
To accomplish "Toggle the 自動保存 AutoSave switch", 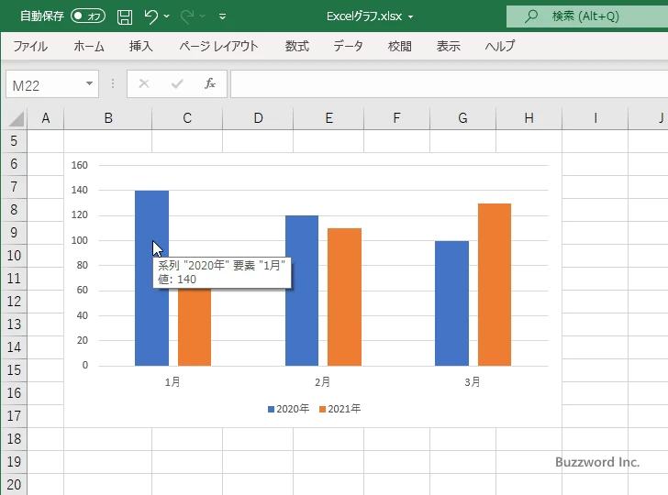I will click(88, 16).
